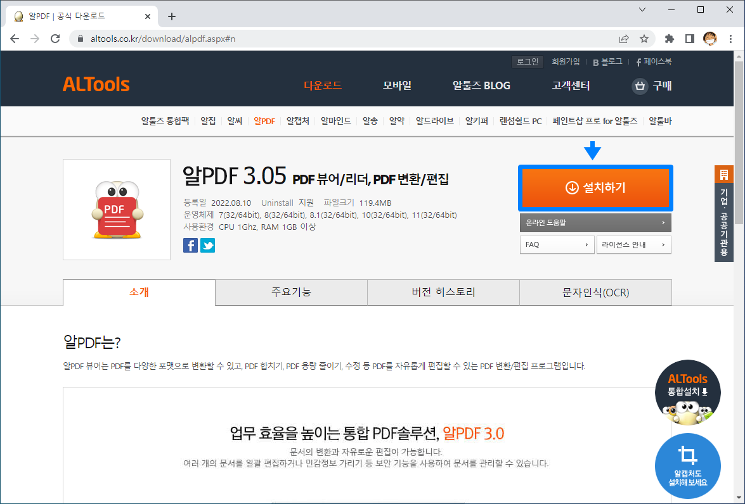Select 알송 in the product bar
This screenshot has width=745, height=504.
pyautogui.click(x=370, y=121)
